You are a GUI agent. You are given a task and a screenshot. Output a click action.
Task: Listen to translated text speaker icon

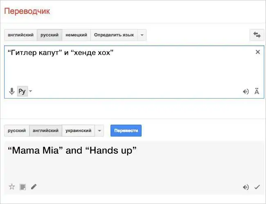[246, 187]
